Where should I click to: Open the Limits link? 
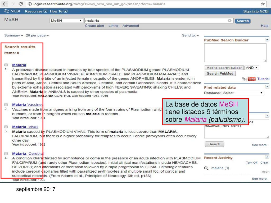pos(113,26)
